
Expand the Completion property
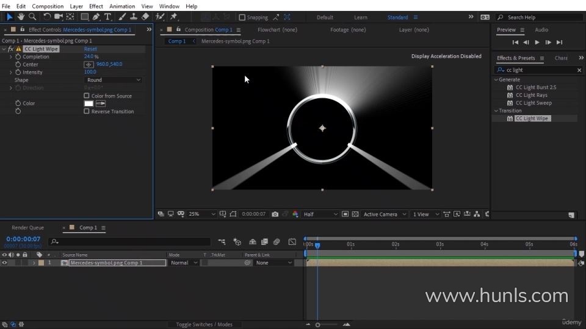(x=11, y=57)
